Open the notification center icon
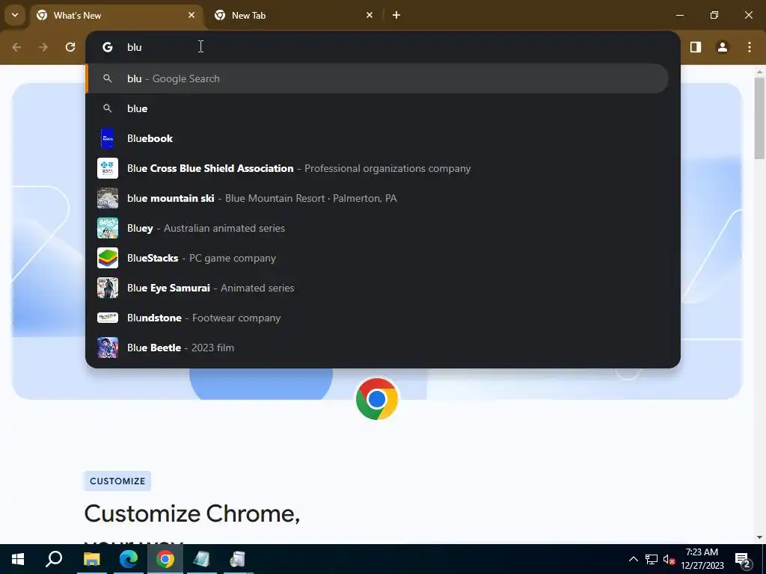The height and width of the screenshot is (574, 766). (x=743, y=559)
